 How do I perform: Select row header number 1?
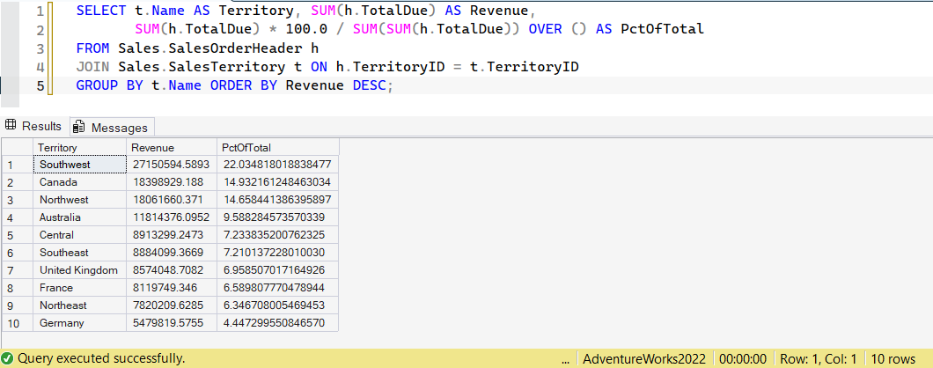18,165
